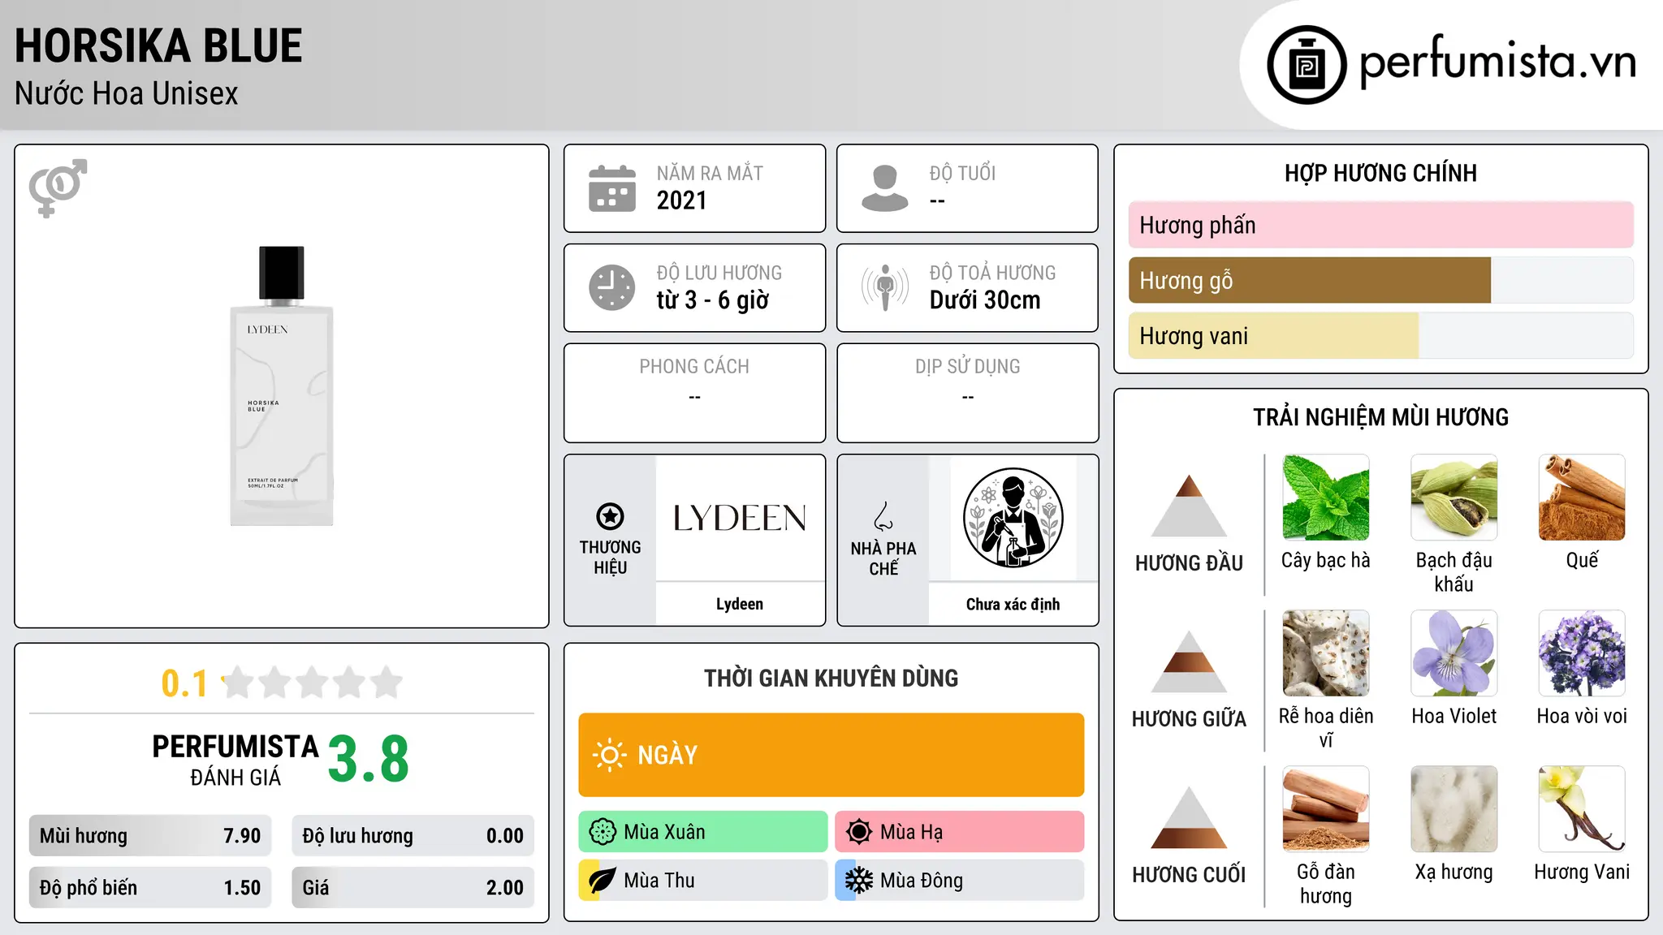Click the Hương vani accord bar

pyautogui.click(x=1380, y=335)
